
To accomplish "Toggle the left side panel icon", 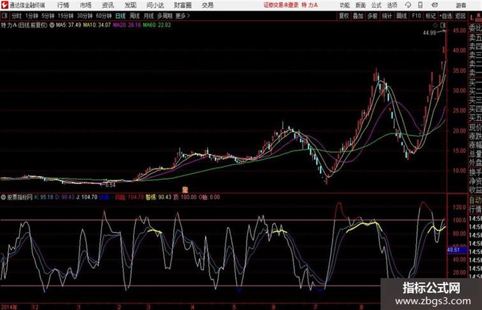I will click(x=4, y=16).
